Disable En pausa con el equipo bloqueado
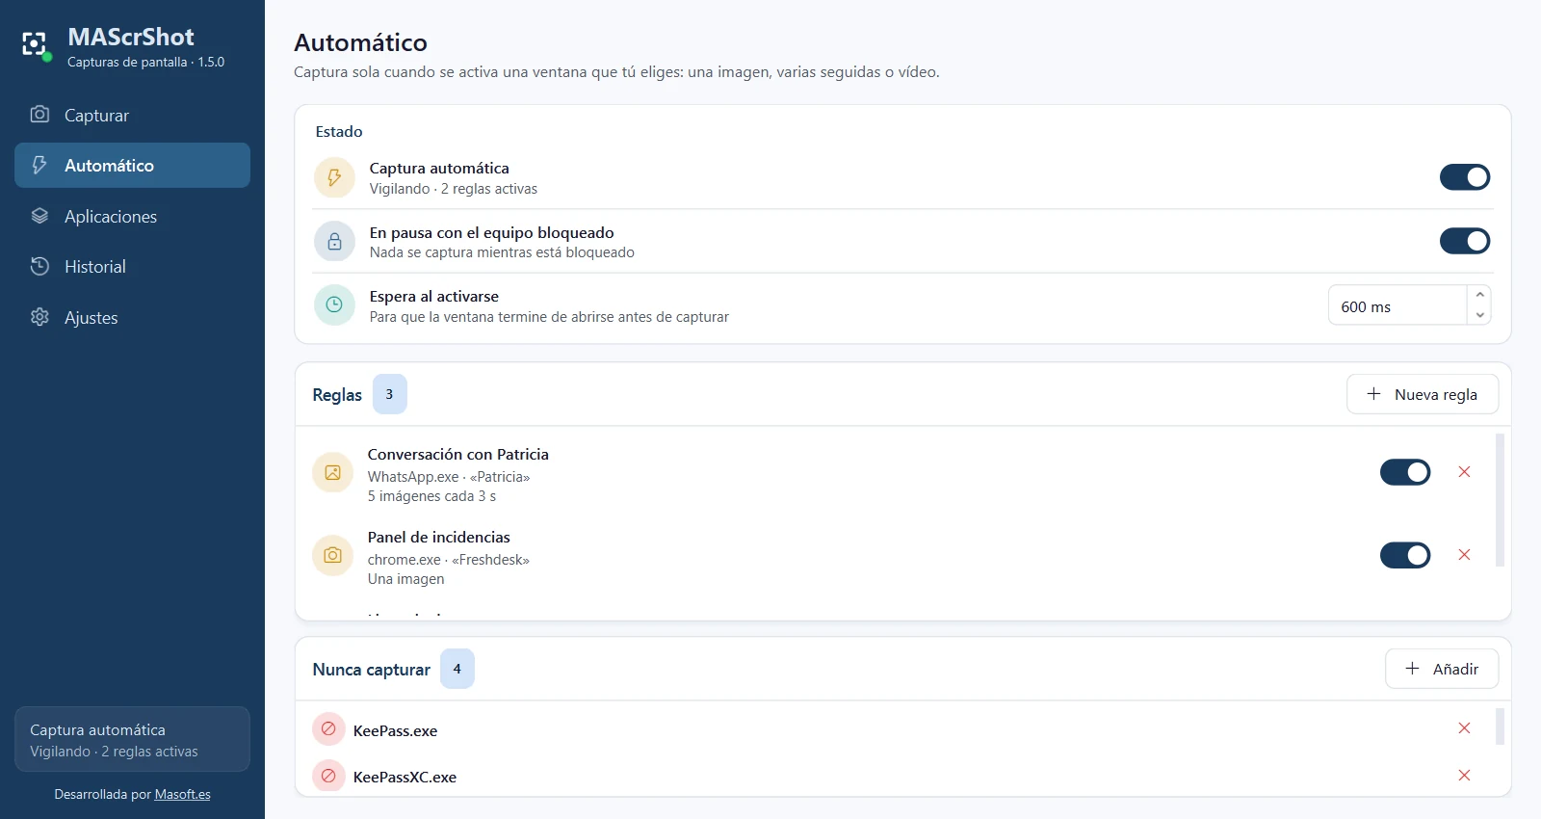Screen dimensions: 1541x819 coord(1465,241)
